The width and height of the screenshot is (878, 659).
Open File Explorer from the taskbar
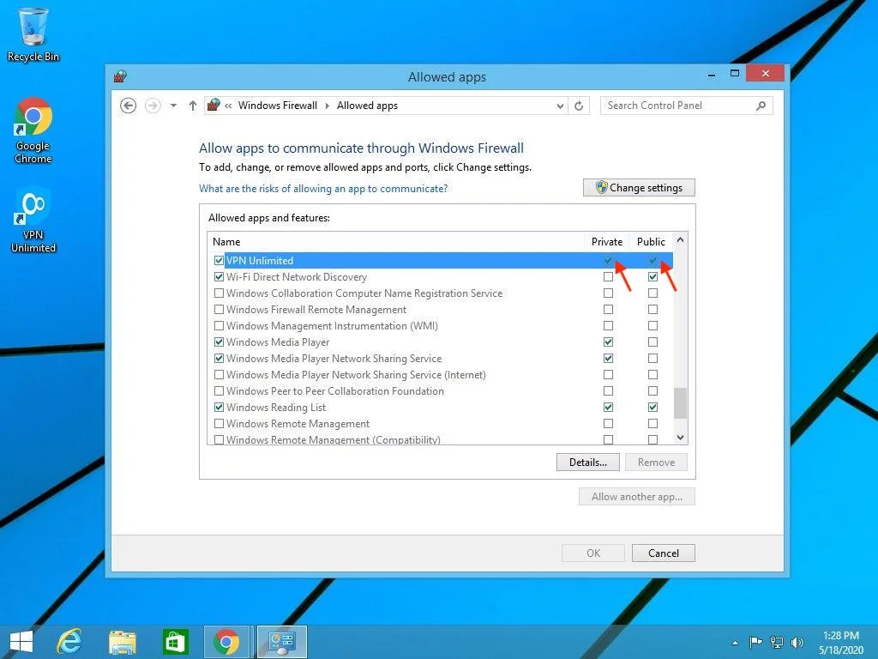(123, 642)
